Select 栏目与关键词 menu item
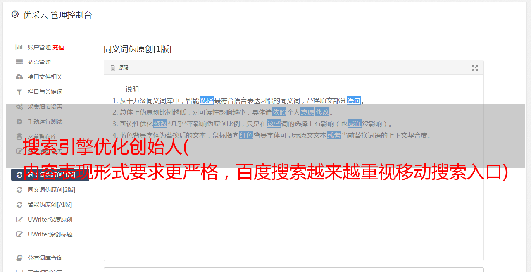 (x=45, y=92)
